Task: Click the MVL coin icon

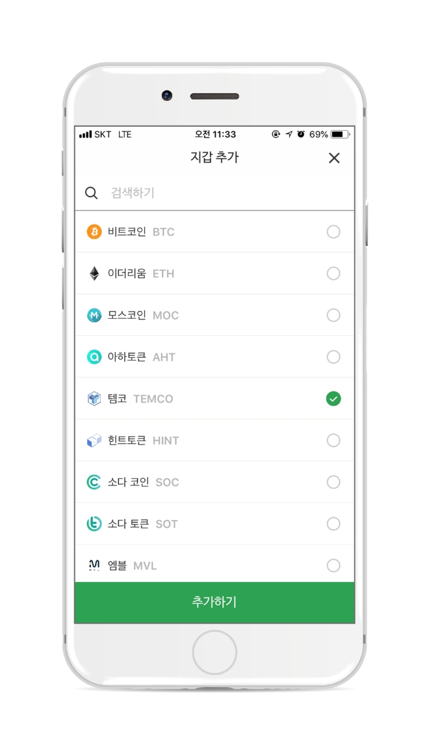Action: [94, 566]
